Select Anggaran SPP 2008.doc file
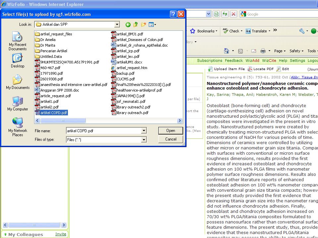This screenshot has width=318, height=238. [x=57, y=90]
